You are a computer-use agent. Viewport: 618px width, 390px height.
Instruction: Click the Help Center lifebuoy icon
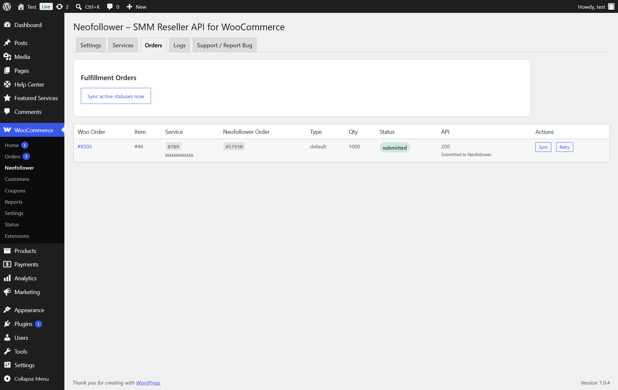7,84
